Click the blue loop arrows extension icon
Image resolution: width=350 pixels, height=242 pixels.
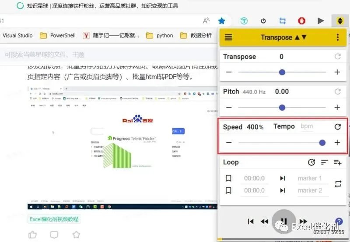(x=282, y=21)
